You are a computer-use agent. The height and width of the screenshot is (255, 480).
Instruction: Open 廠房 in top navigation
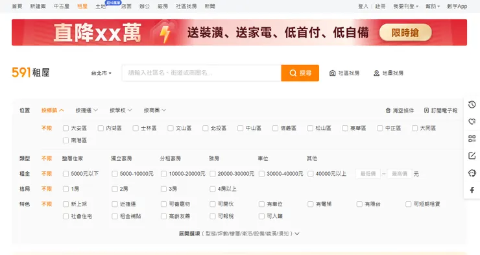click(163, 6)
